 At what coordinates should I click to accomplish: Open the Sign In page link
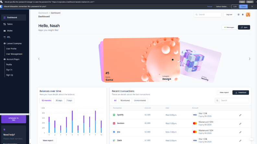[9, 70]
